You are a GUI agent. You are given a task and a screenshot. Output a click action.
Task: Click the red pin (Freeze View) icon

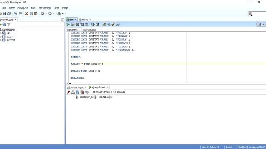point(69,92)
